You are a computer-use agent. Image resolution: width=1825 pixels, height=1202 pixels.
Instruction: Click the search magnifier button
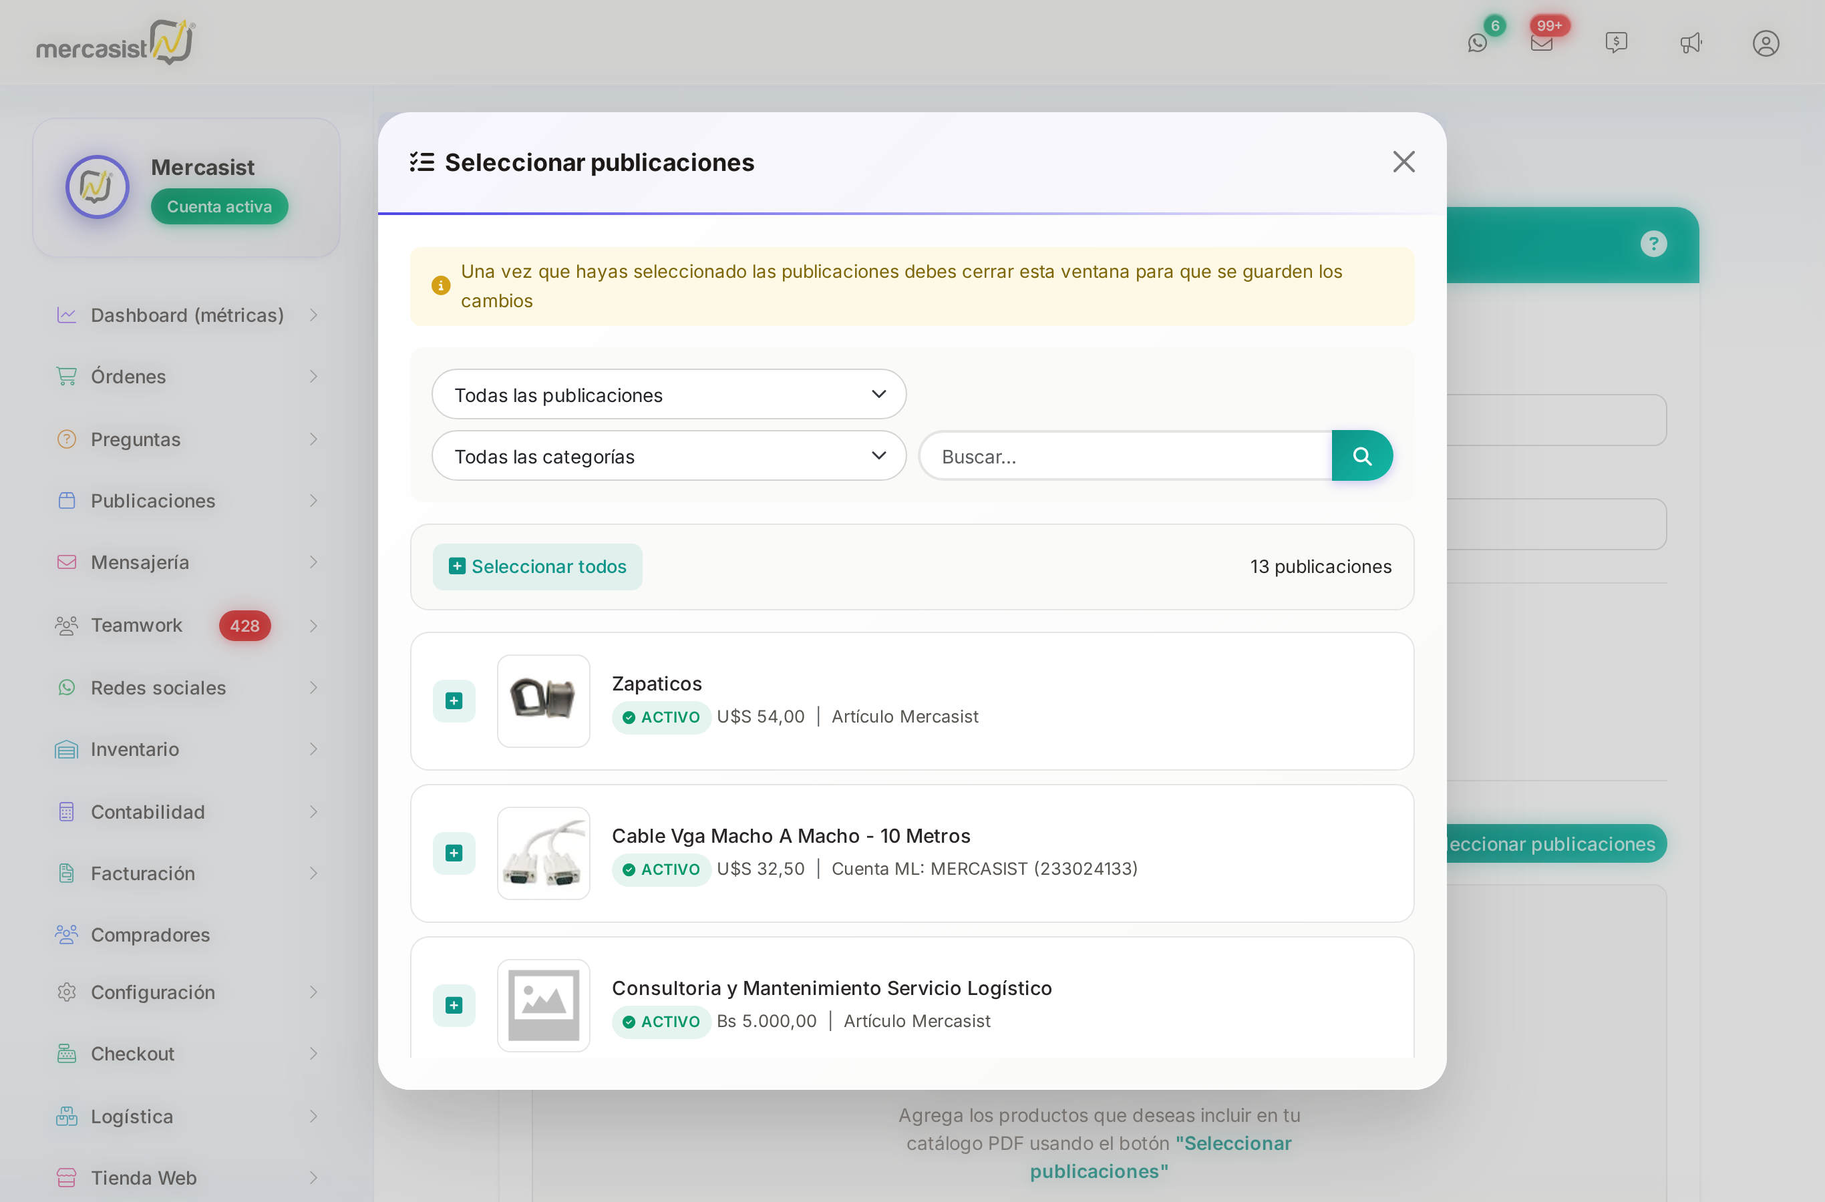[x=1362, y=456]
